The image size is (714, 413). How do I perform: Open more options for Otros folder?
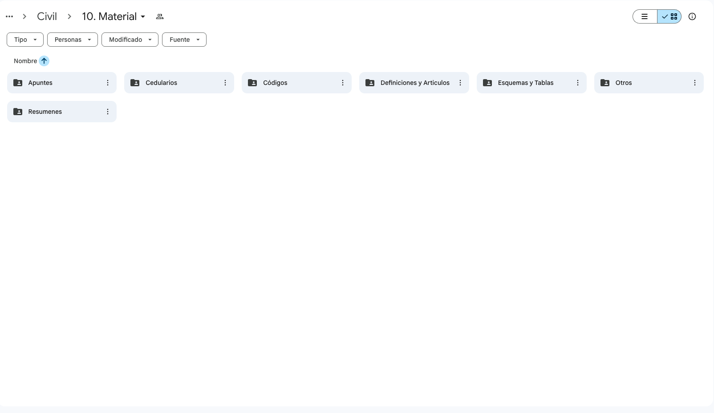(x=694, y=83)
